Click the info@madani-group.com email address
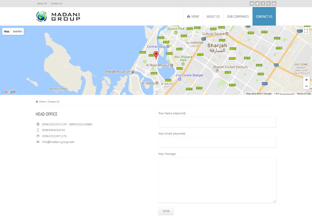 pyautogui.click(x=58, y=142)
